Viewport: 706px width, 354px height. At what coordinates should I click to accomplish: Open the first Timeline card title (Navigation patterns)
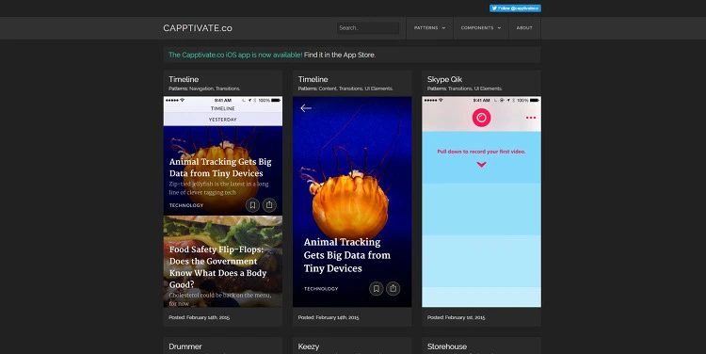[184, 79]
